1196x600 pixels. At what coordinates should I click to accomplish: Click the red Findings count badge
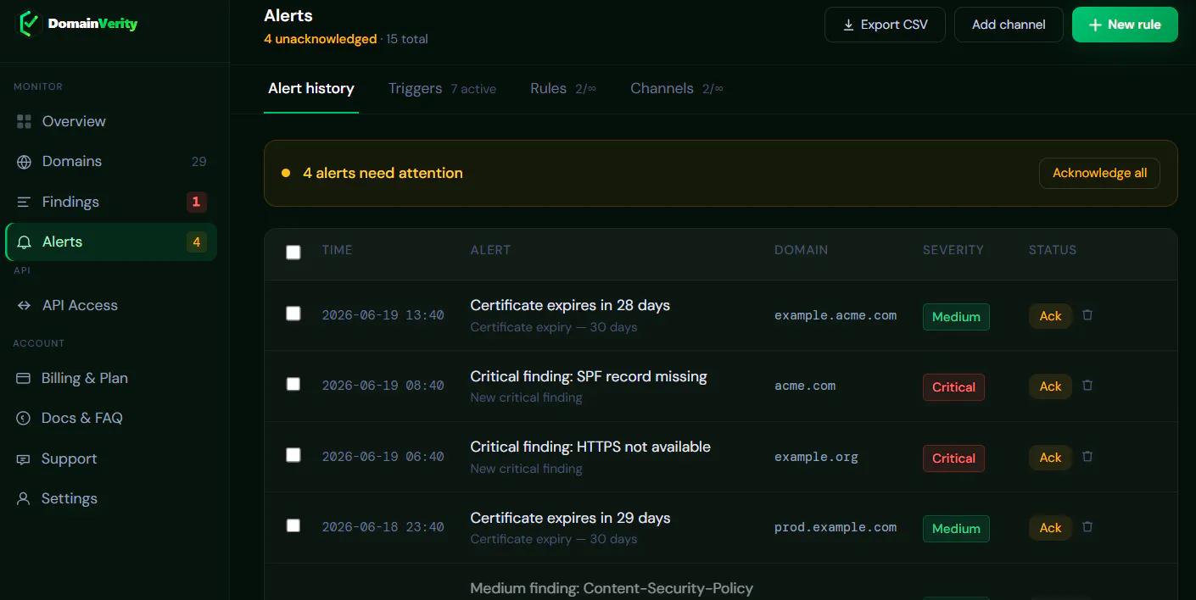click(196, 202)
